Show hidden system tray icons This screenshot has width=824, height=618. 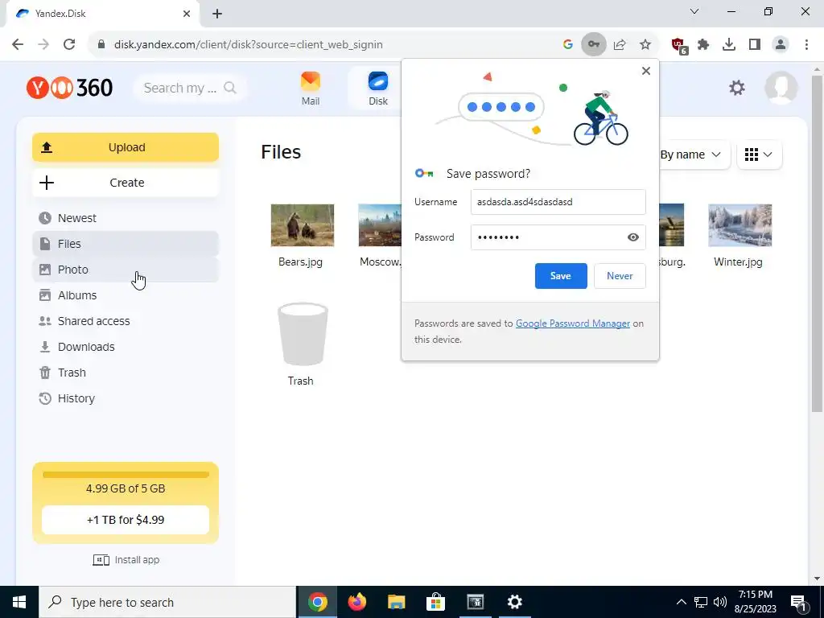[681, 602]
